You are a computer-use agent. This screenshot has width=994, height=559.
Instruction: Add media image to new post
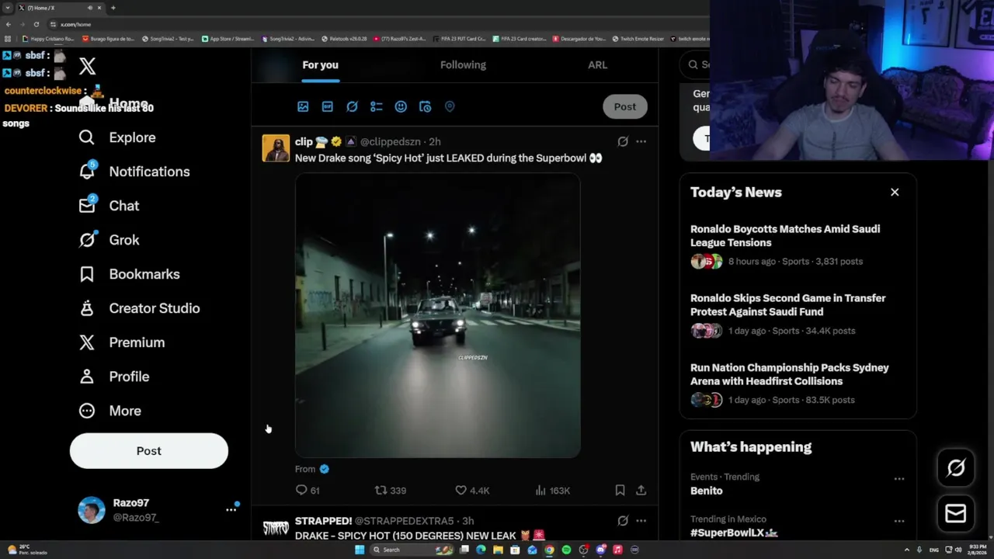tap(303, 106)
